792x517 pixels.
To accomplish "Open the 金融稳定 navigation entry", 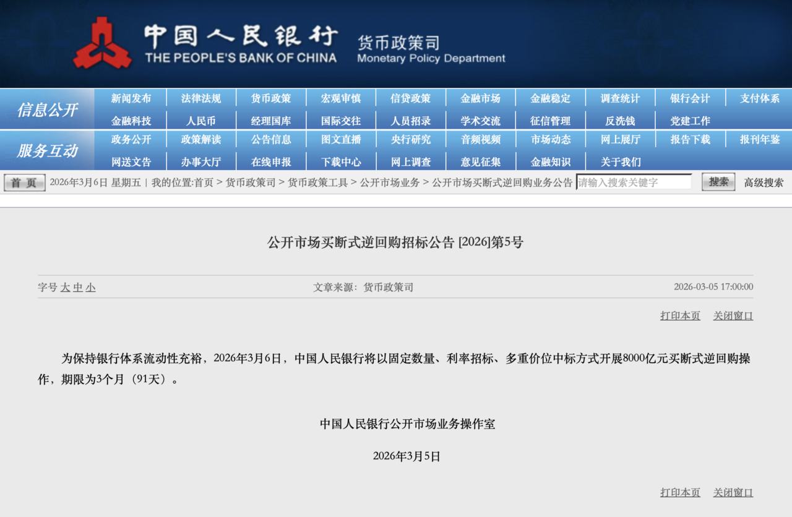I will coord(549,98).
